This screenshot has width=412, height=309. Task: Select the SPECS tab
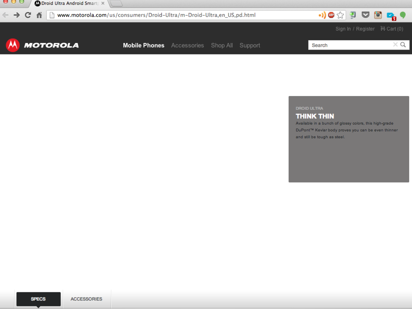38,299
